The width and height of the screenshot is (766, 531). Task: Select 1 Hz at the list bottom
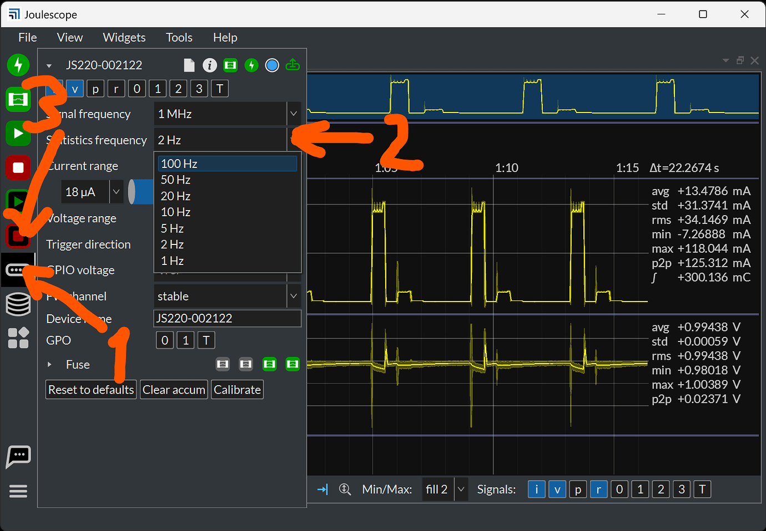pos(228,261)
